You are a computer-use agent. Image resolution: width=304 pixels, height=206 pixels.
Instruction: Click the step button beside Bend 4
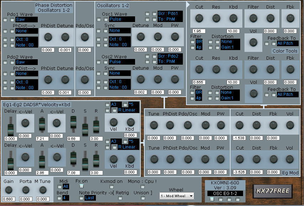59,198
